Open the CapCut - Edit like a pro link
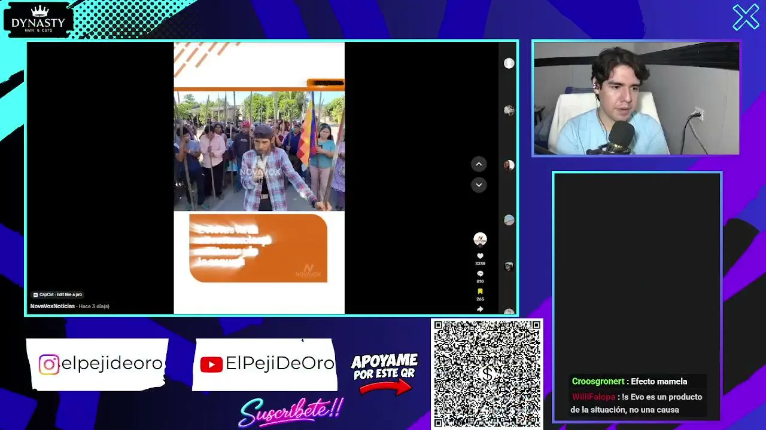The height and width of the screenshot is (430, 766). 57,294
